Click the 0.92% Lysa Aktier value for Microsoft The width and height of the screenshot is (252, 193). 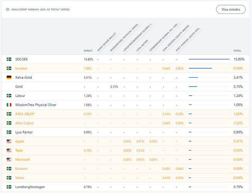click(140, 160)
